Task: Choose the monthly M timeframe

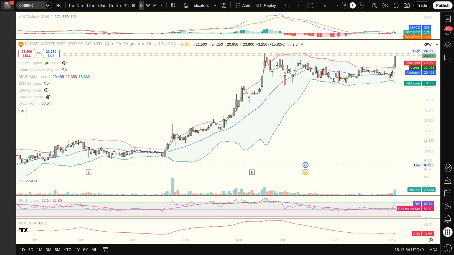Action: (x=155, y=5)
